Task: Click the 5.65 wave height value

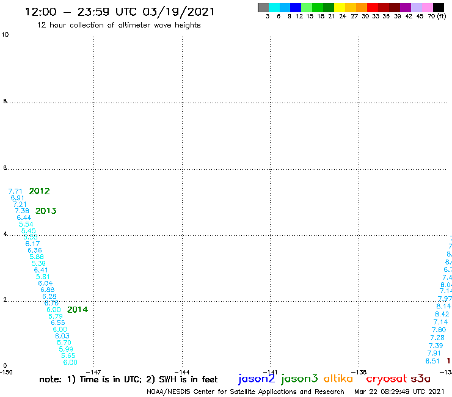Action: pos(68,355)
